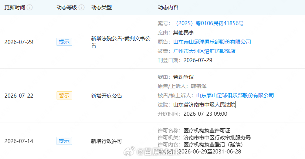Image resolution: width=305 pixels, height=159 pixels.
Task: Click court name 山东省济南市中级人民法院
Action: tap(204, 105)
